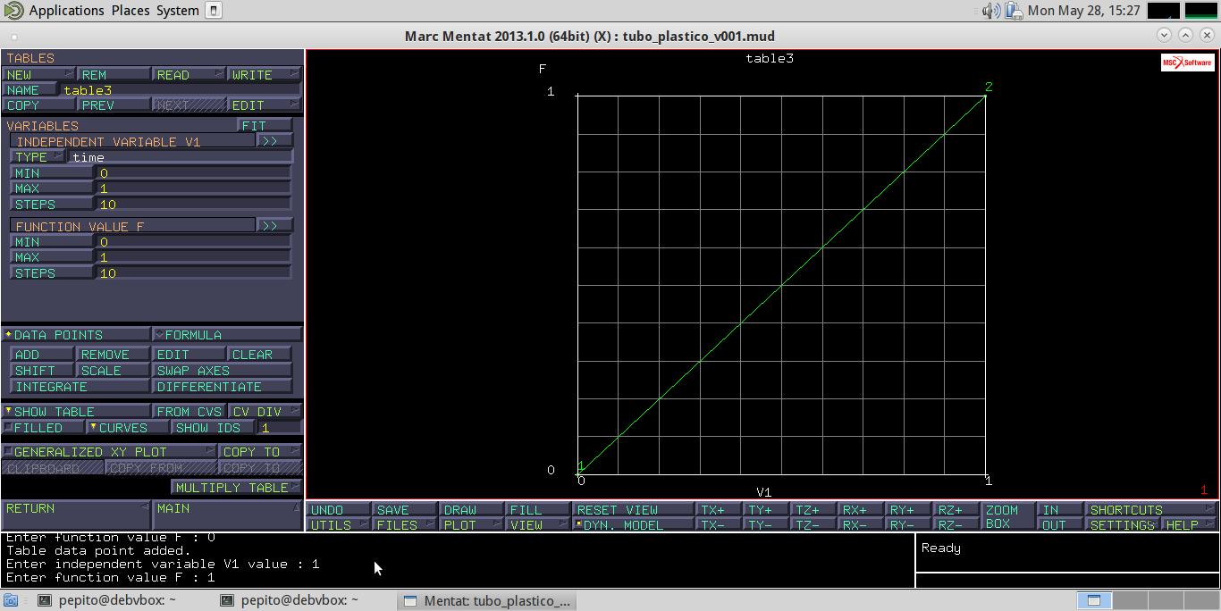Viewport: 1221px width, 611px height.
Task: Click the MSC Software logo icon
Action: click(1187, 63)
